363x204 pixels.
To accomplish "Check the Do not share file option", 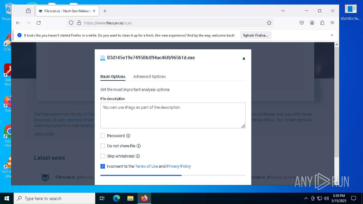I will (103, 146).
